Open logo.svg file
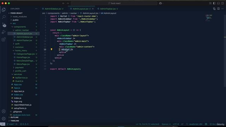 pyautogui.click(x=18, y=102)
